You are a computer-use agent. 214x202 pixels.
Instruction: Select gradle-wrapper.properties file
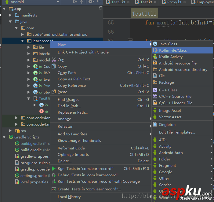click(x=35, y=156)
